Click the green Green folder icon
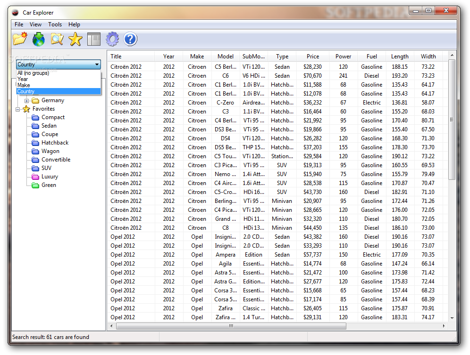The height and width of the screenshot is (355, 470). (36, 185)
